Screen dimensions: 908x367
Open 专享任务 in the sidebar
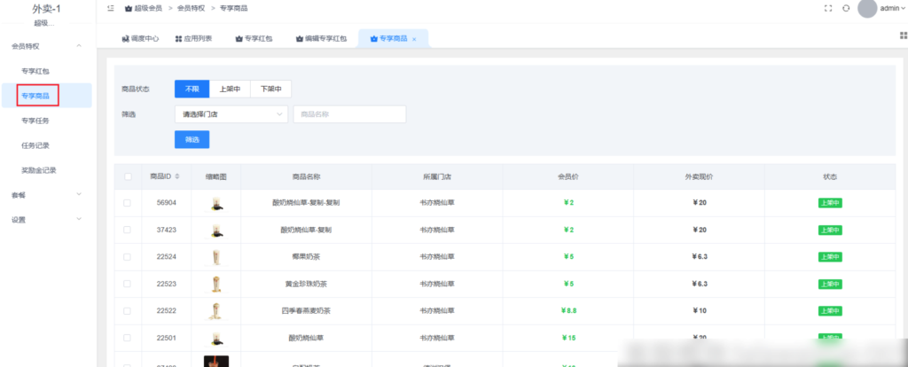tap(35, 121)
